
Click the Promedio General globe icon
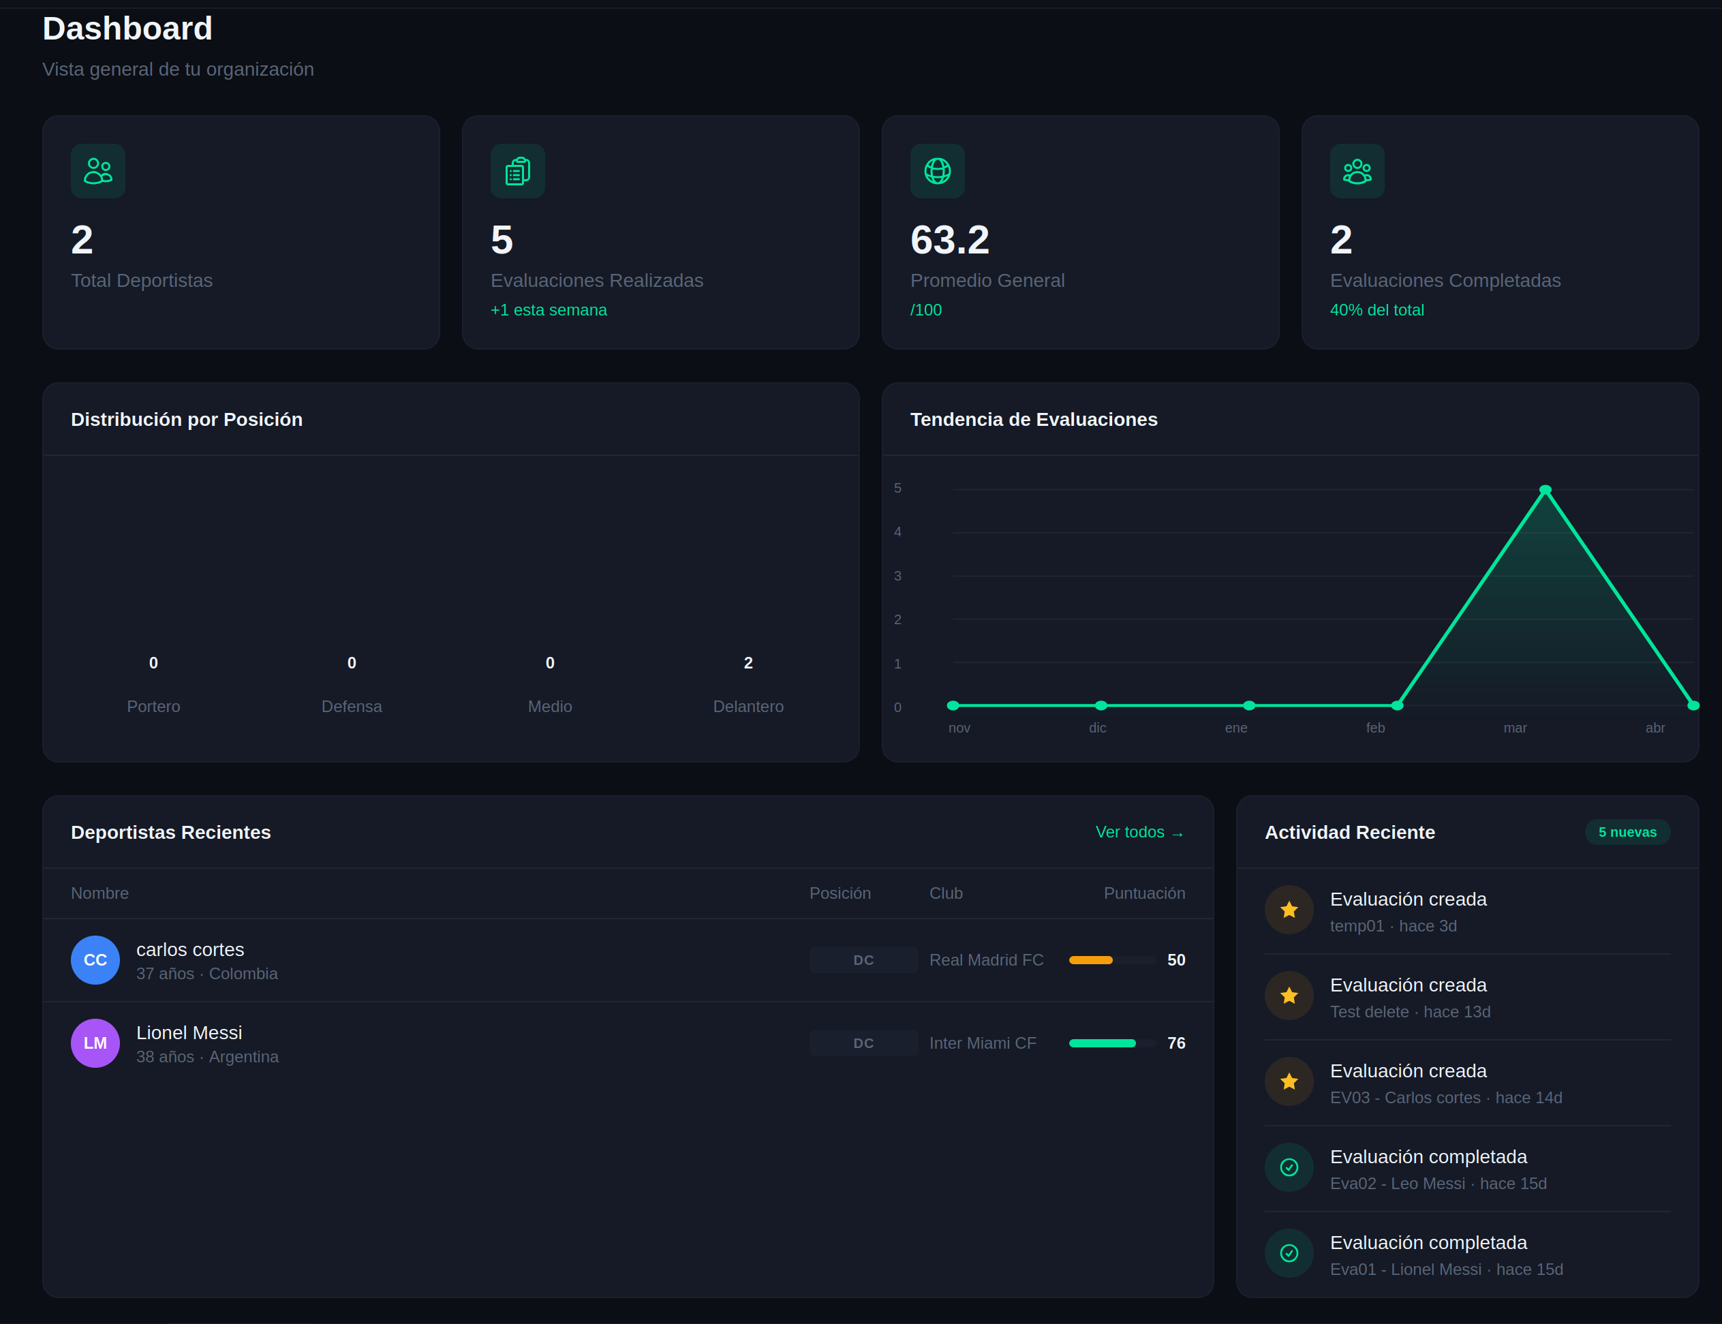coord(938,171)
